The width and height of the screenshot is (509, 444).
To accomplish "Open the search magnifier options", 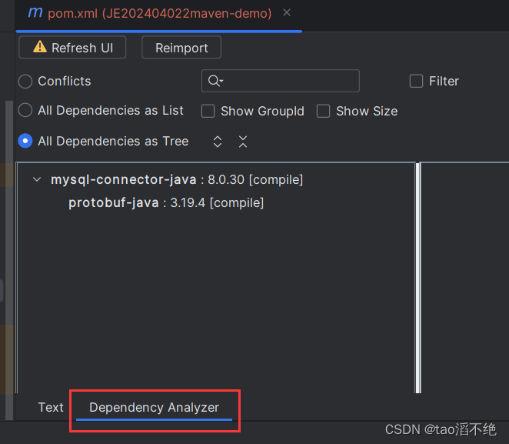I will pyautogui.click(x=215, y=81).
